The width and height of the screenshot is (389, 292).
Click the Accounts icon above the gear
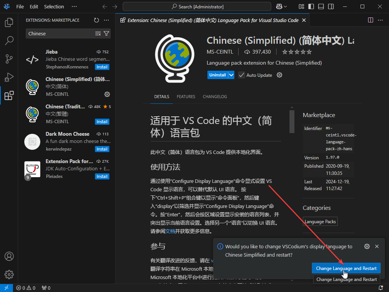[x=8, y=256]
